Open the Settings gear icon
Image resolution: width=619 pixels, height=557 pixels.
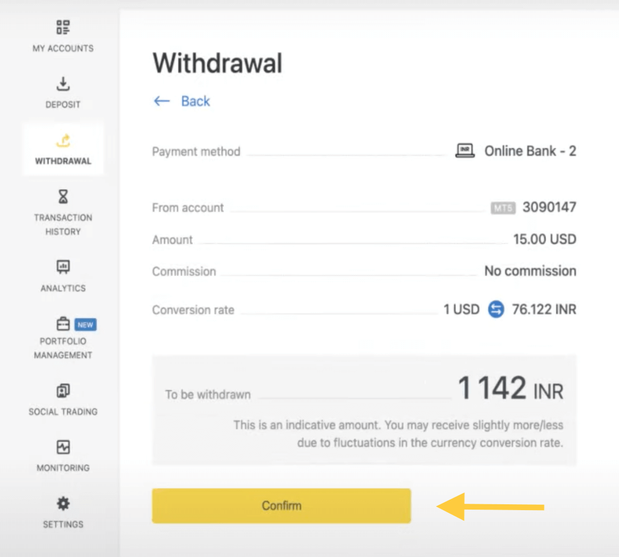pos(63,504)
